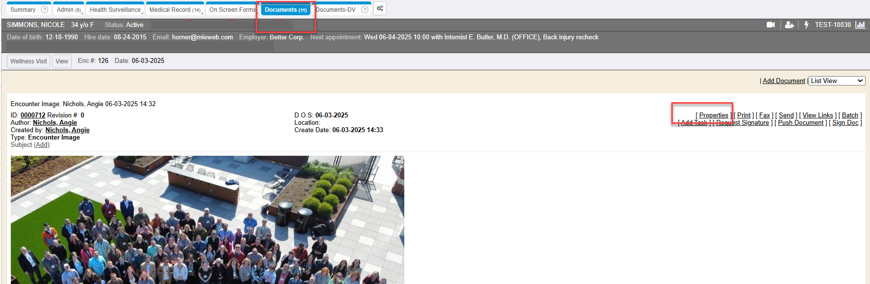The image size is (870, 284).
Task: Click the lightning bolt quick action icon
Action: (807, 25)
